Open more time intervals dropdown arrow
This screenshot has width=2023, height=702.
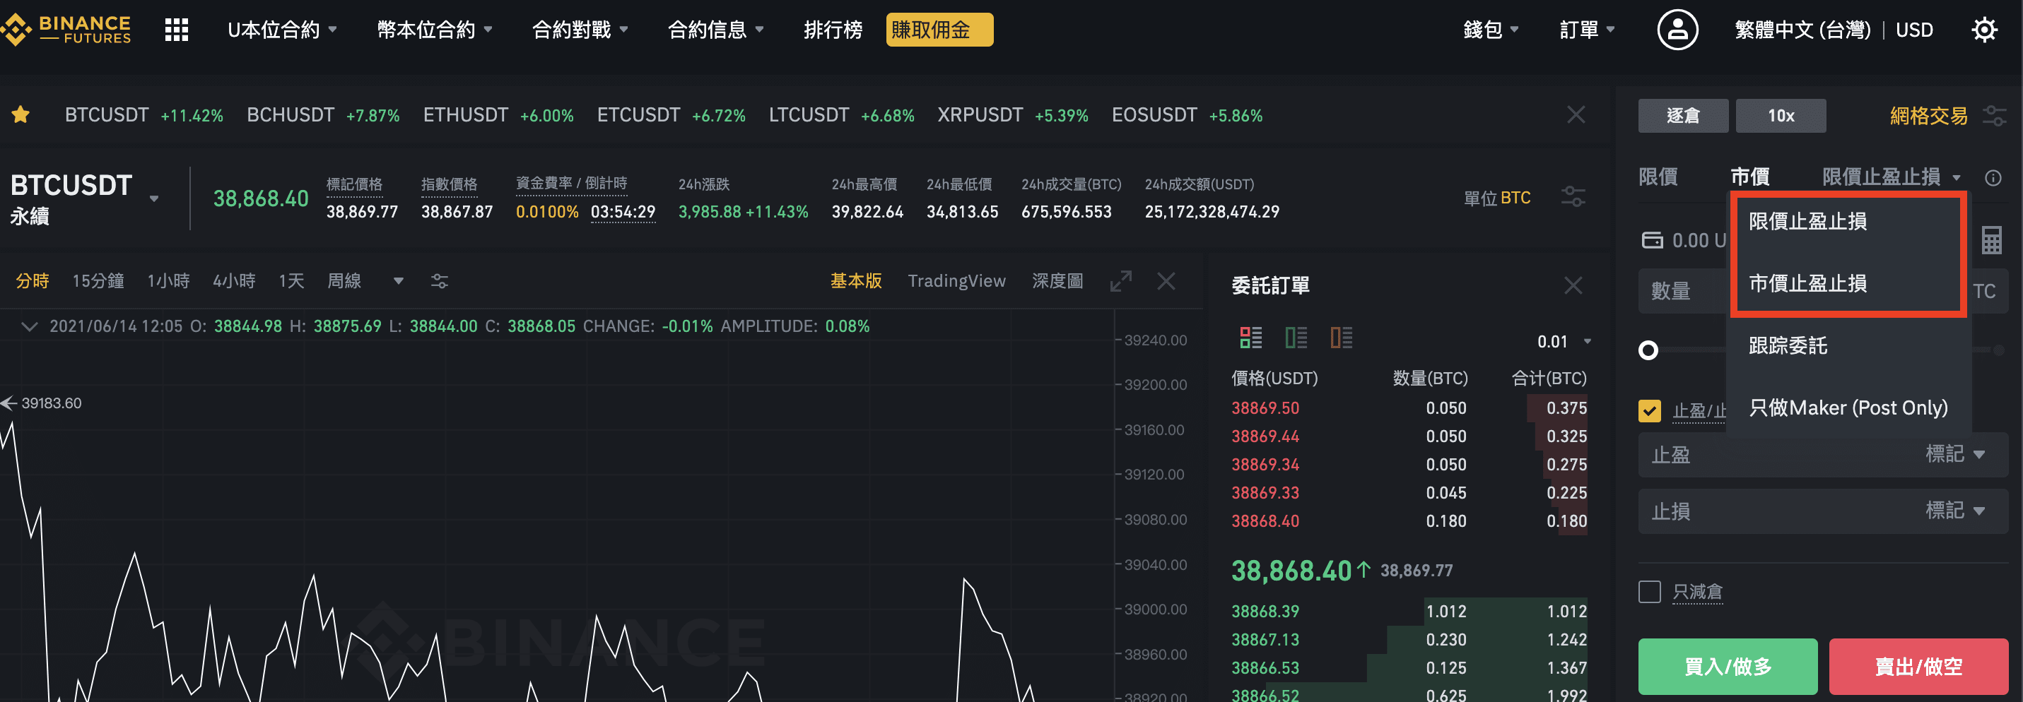pyautogui.click(x=398, y=281)
